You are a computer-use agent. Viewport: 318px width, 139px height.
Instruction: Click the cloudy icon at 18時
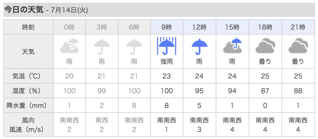[x=265, y=46]
